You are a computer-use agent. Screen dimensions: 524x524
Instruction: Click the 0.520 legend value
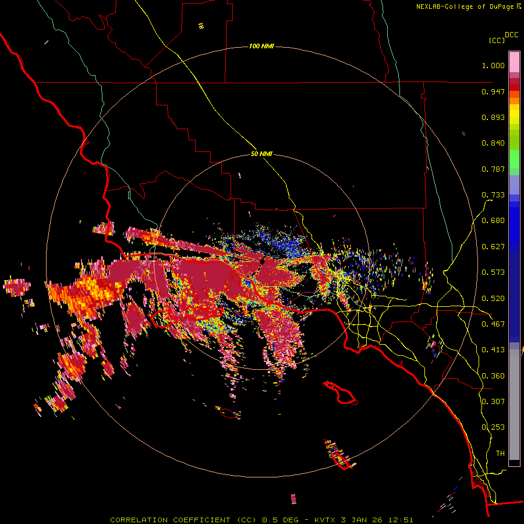493,299
